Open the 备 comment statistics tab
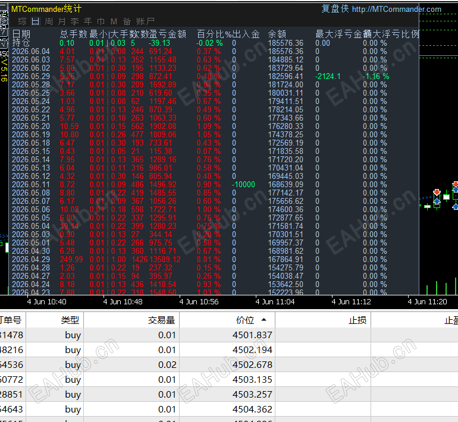The width and height of the screenshot is (458, 422). [x=127, y=21]
